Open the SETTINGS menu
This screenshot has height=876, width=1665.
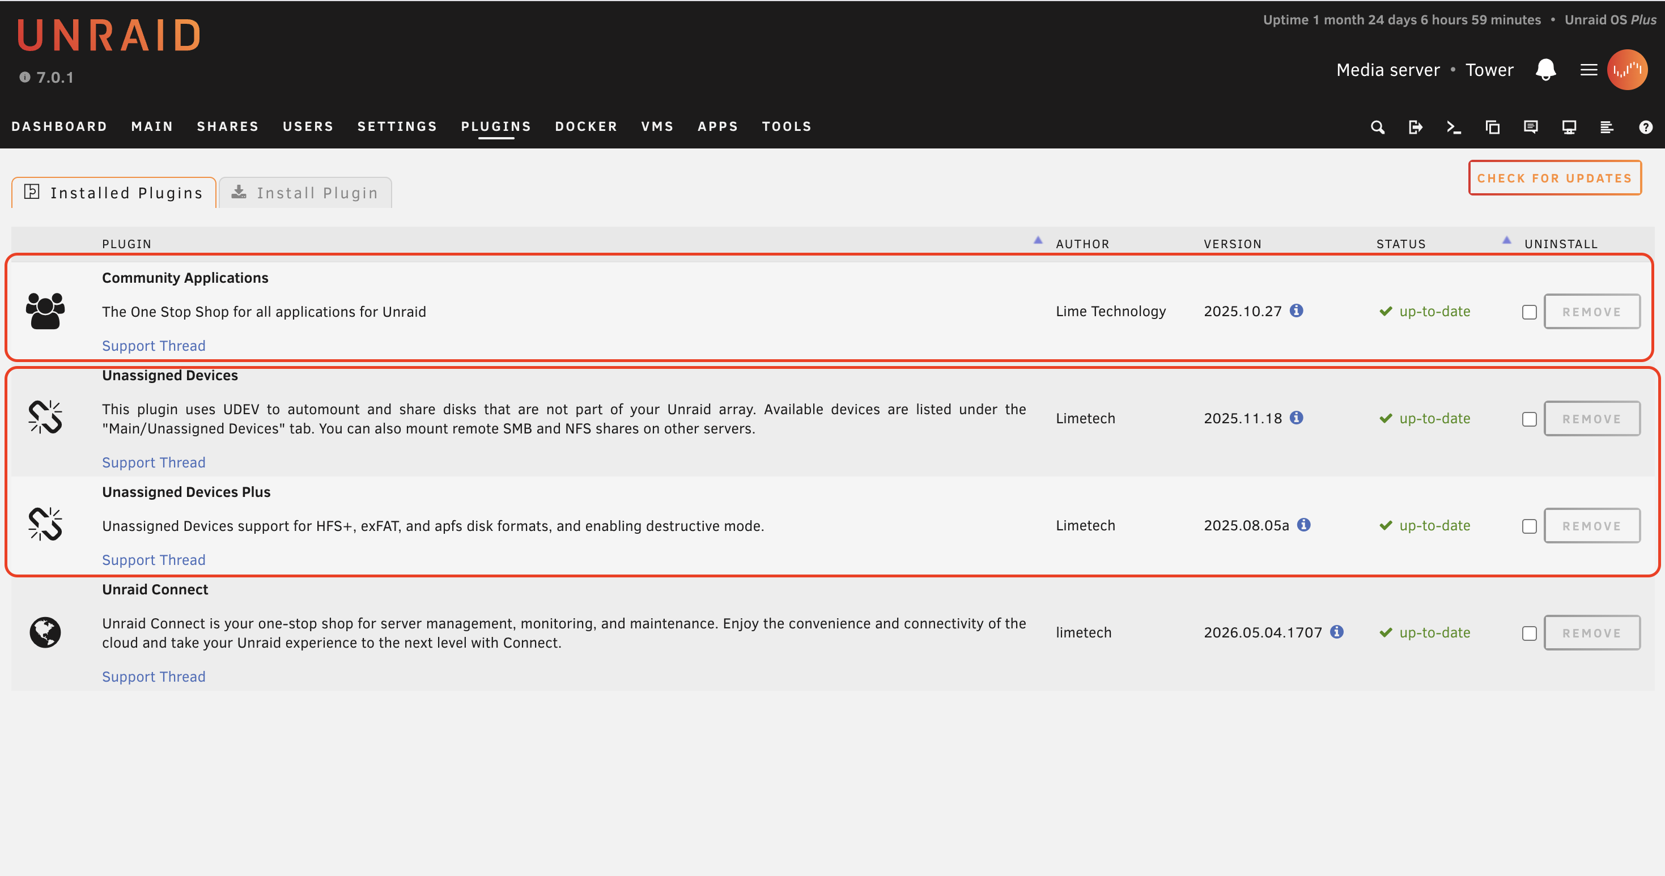[397, 126]
